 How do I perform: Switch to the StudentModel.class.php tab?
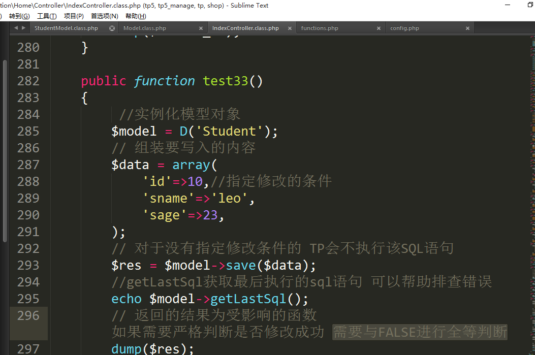click(66, 28)
